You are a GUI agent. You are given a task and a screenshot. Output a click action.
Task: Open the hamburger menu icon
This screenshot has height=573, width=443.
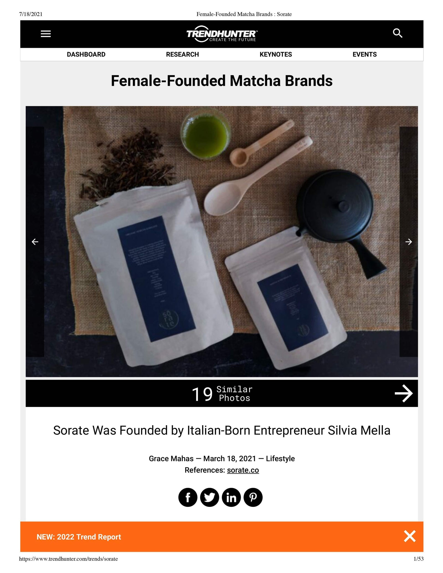pyautogui.click(x=46, y=34)
